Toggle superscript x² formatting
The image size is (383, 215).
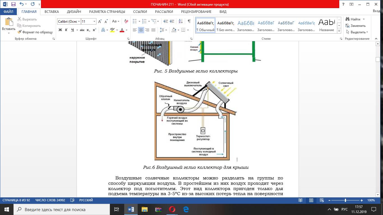click(x=94, y=30)
